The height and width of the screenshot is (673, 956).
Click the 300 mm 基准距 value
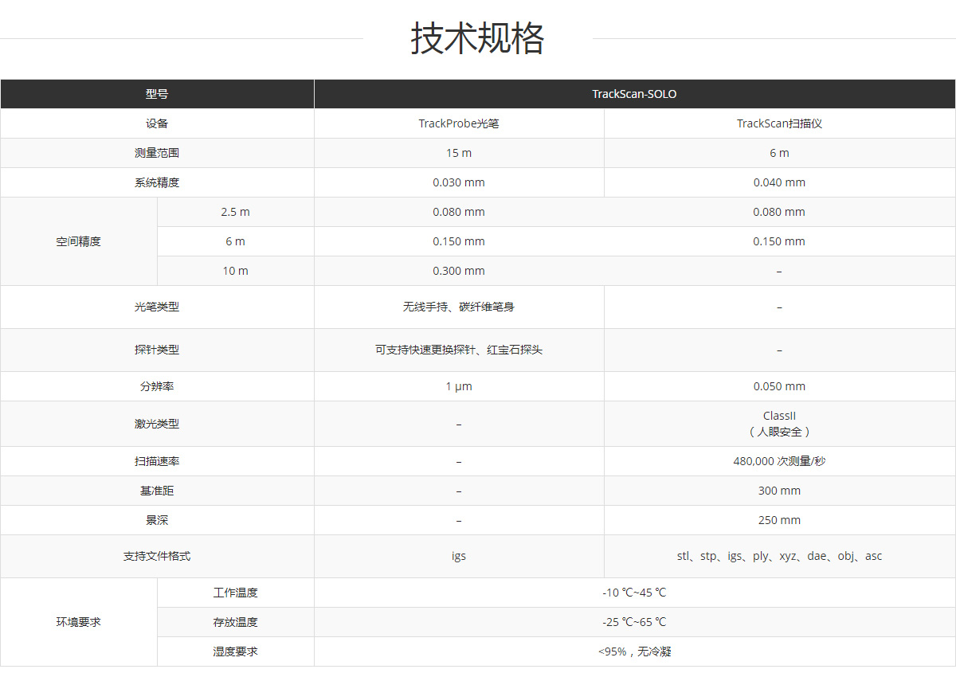point(779,491)
